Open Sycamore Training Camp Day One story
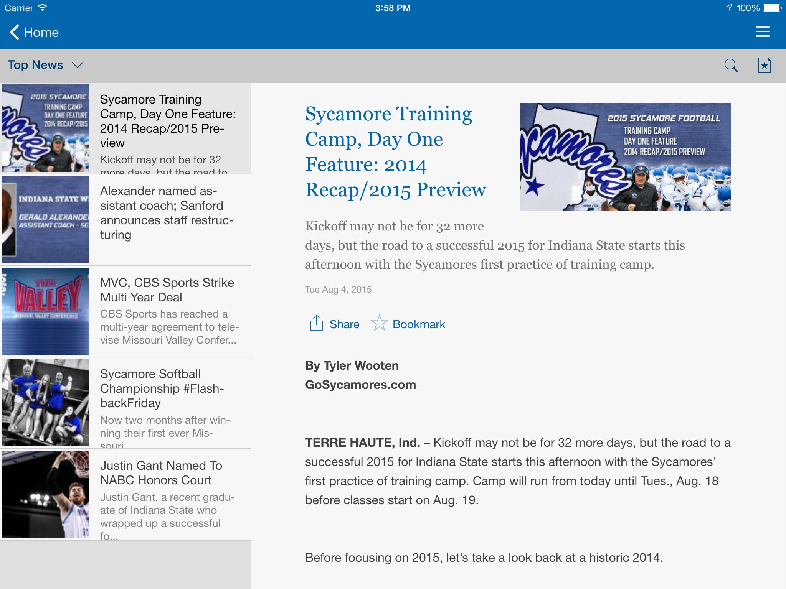 click(125, 128)
